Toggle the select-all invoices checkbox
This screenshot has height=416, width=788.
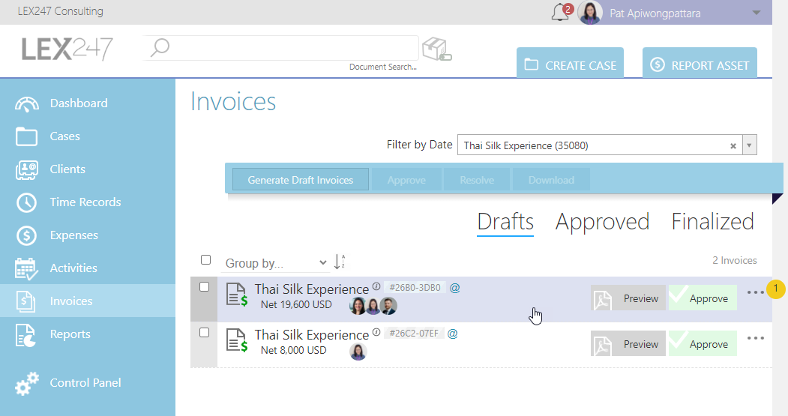tap(205, 260)
